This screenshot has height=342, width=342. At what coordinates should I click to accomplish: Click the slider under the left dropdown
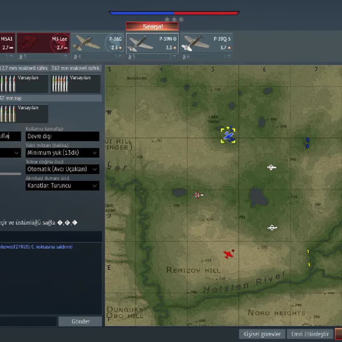tap(11, 174)
